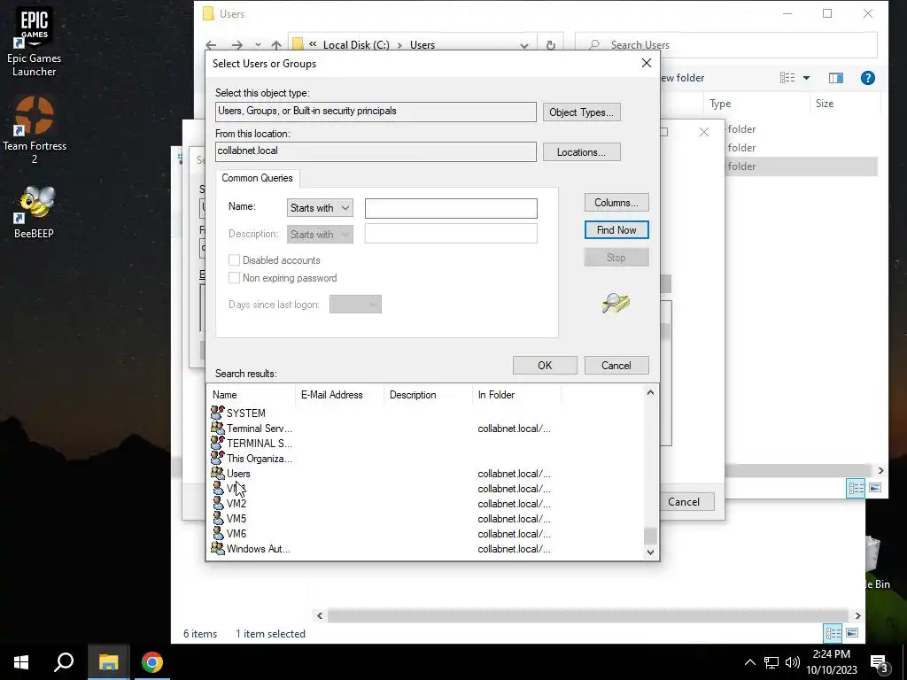This screenshot has width=907, height=680.
Task: Click the Search Users box
Action: tap(726, 45)
